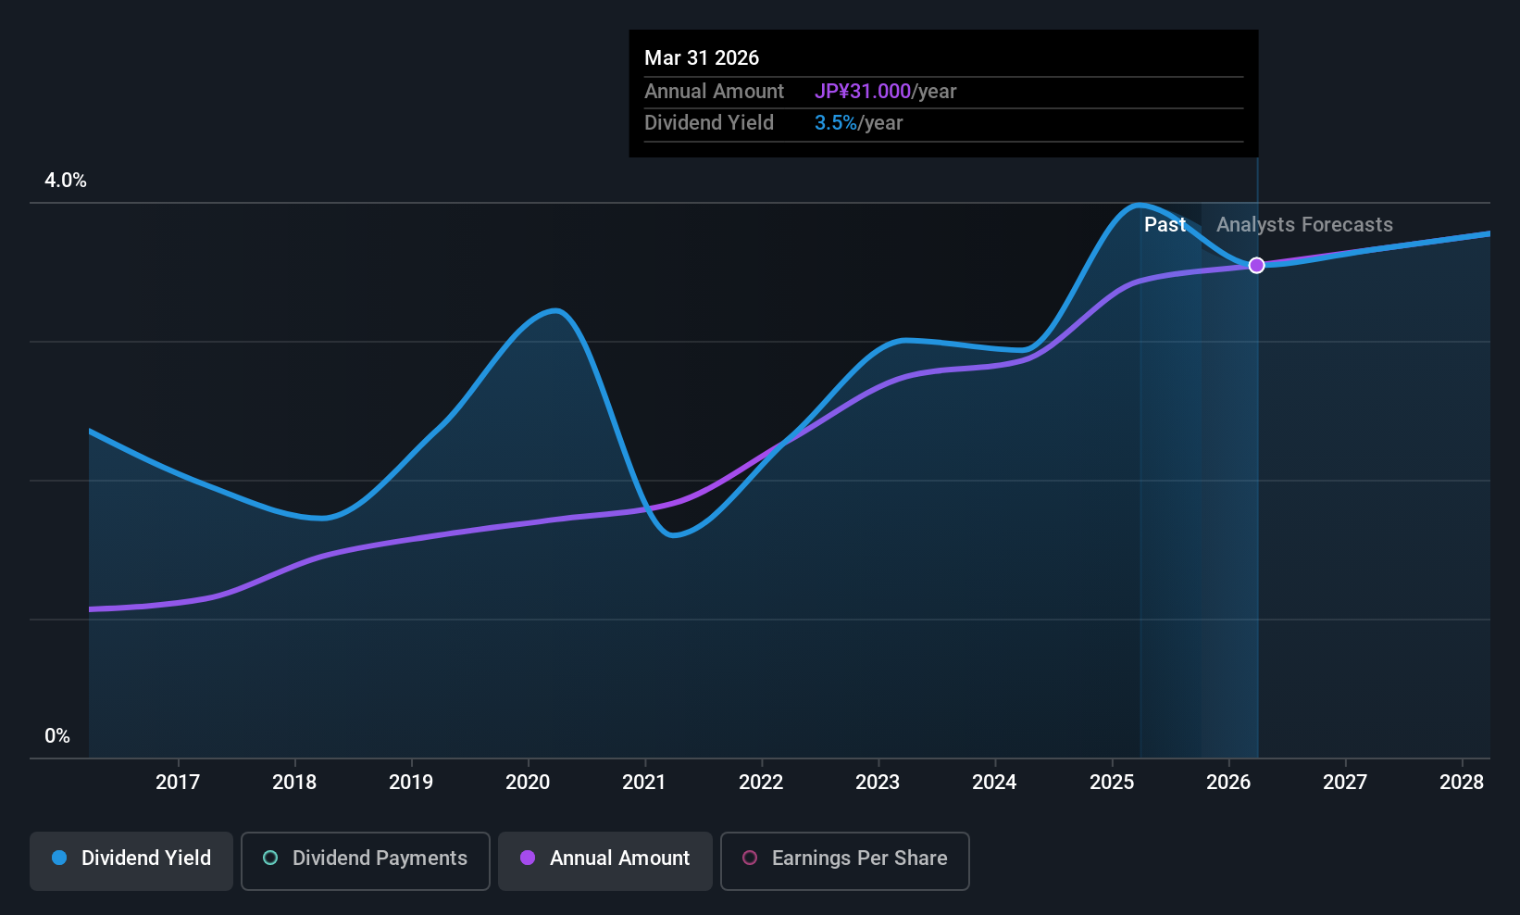The width and height of the screenshot is (1520, 915).
Task: Click the 2028 x-axis year label
Action: click(1462, 783)
